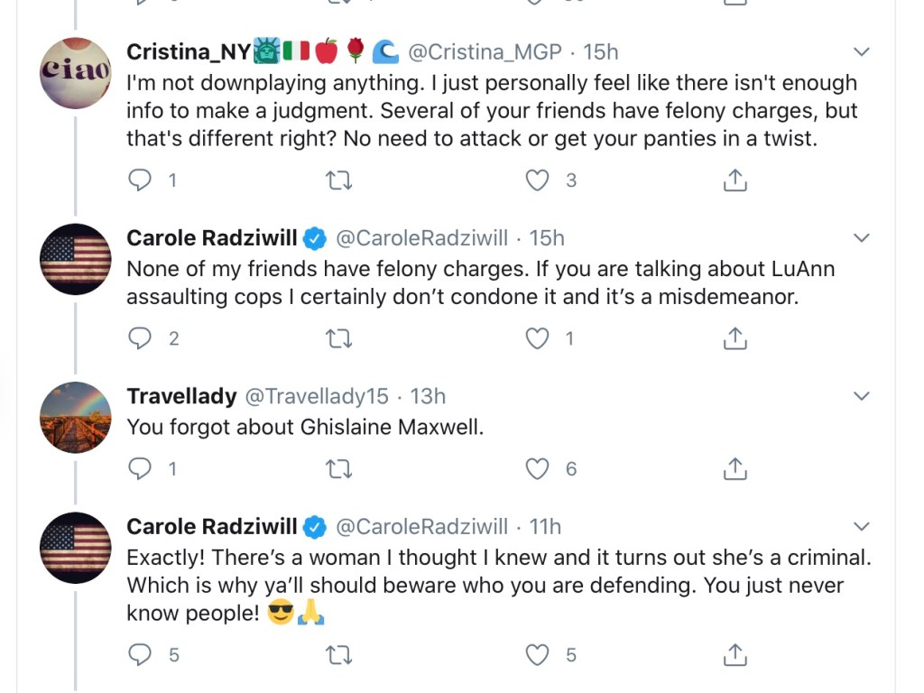Open the options menu on Cristina_NY's tweet
The width and height of the screenshot is (924, 693).
[x=862, y=51]
